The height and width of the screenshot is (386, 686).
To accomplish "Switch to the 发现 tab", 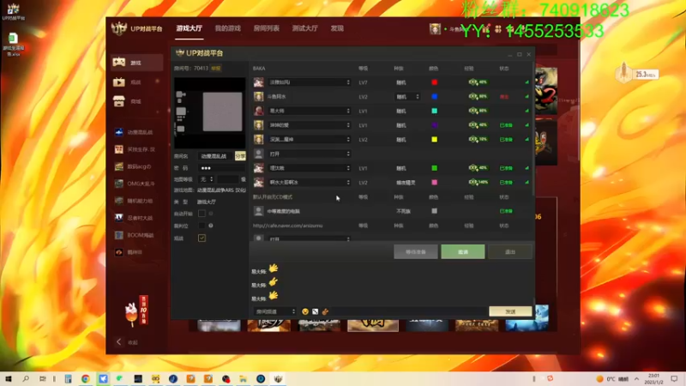I will point(337,28).
